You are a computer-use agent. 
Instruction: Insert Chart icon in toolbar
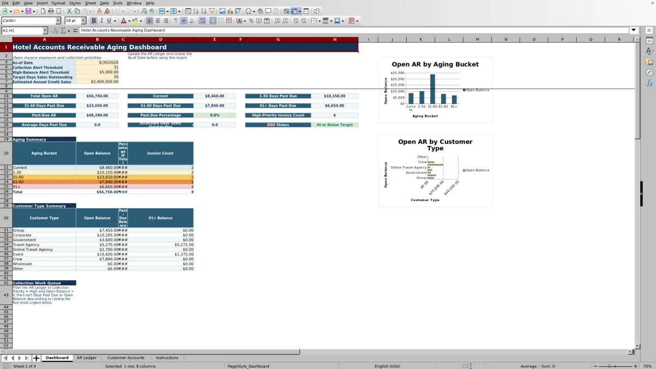coord(230,11)
